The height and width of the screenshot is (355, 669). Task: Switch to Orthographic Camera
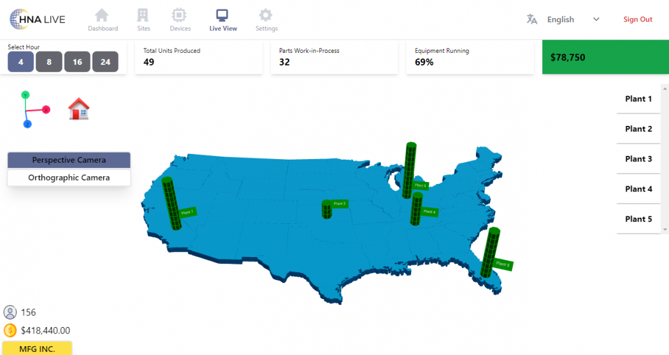pos(69,177)
